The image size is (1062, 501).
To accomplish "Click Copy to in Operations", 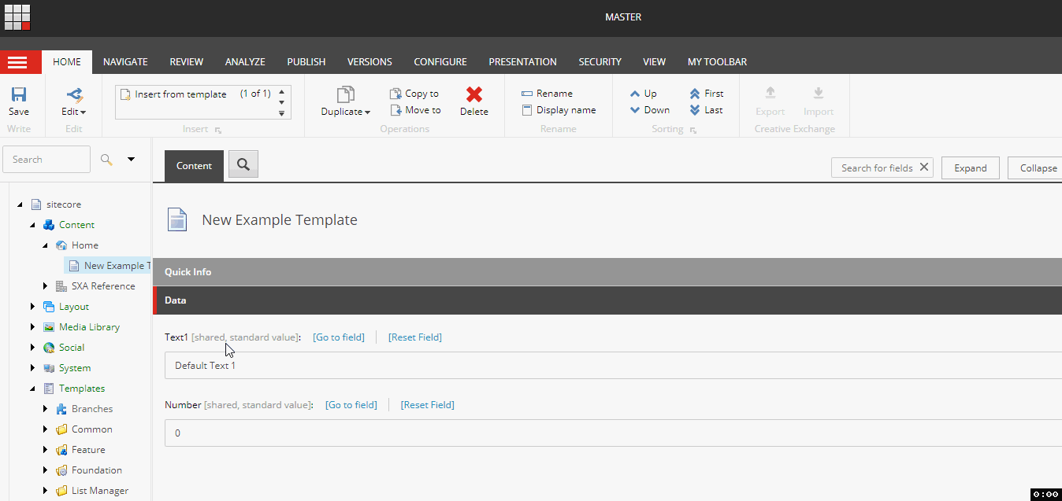I will tap(414, 94).
